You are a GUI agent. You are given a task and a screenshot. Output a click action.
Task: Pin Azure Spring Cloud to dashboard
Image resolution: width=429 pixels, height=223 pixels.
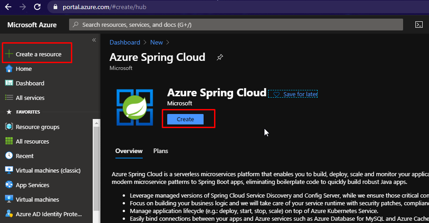(x=220, y=58)
